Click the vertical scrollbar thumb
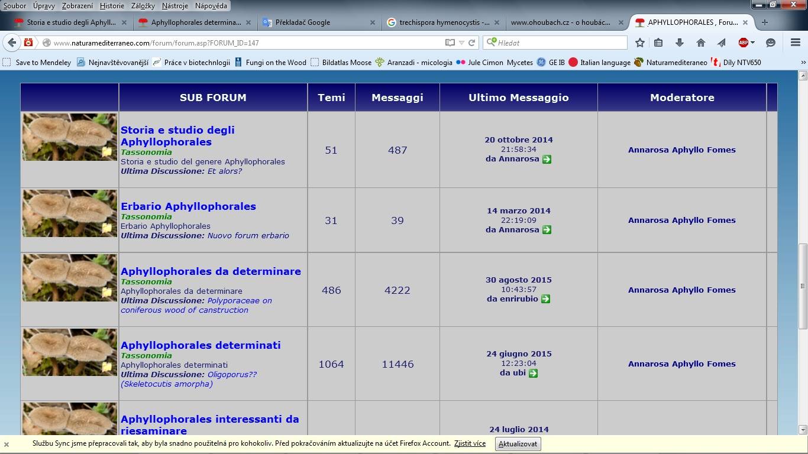 803,286
